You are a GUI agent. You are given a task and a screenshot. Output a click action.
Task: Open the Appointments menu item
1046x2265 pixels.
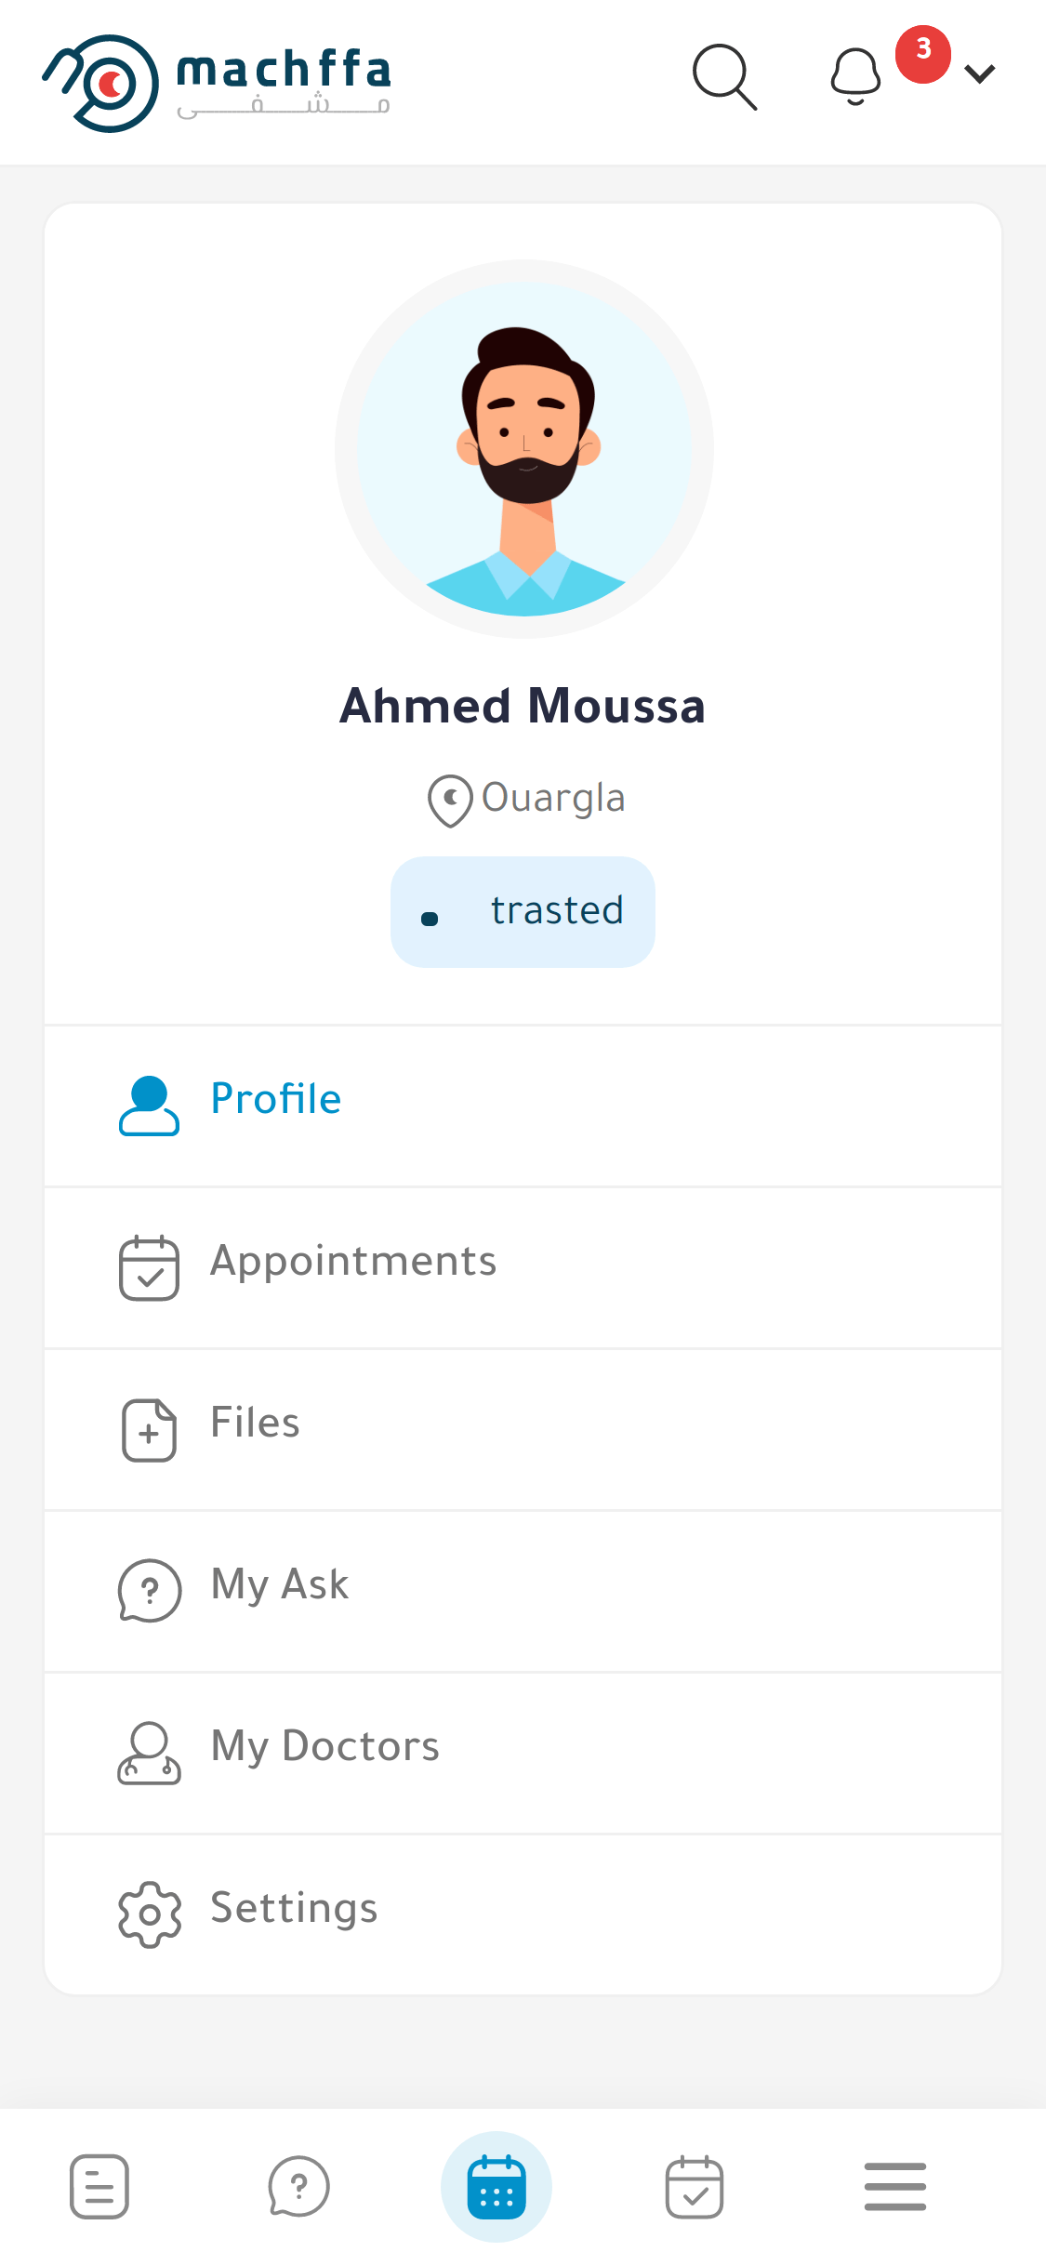(x=353, y=1262)
